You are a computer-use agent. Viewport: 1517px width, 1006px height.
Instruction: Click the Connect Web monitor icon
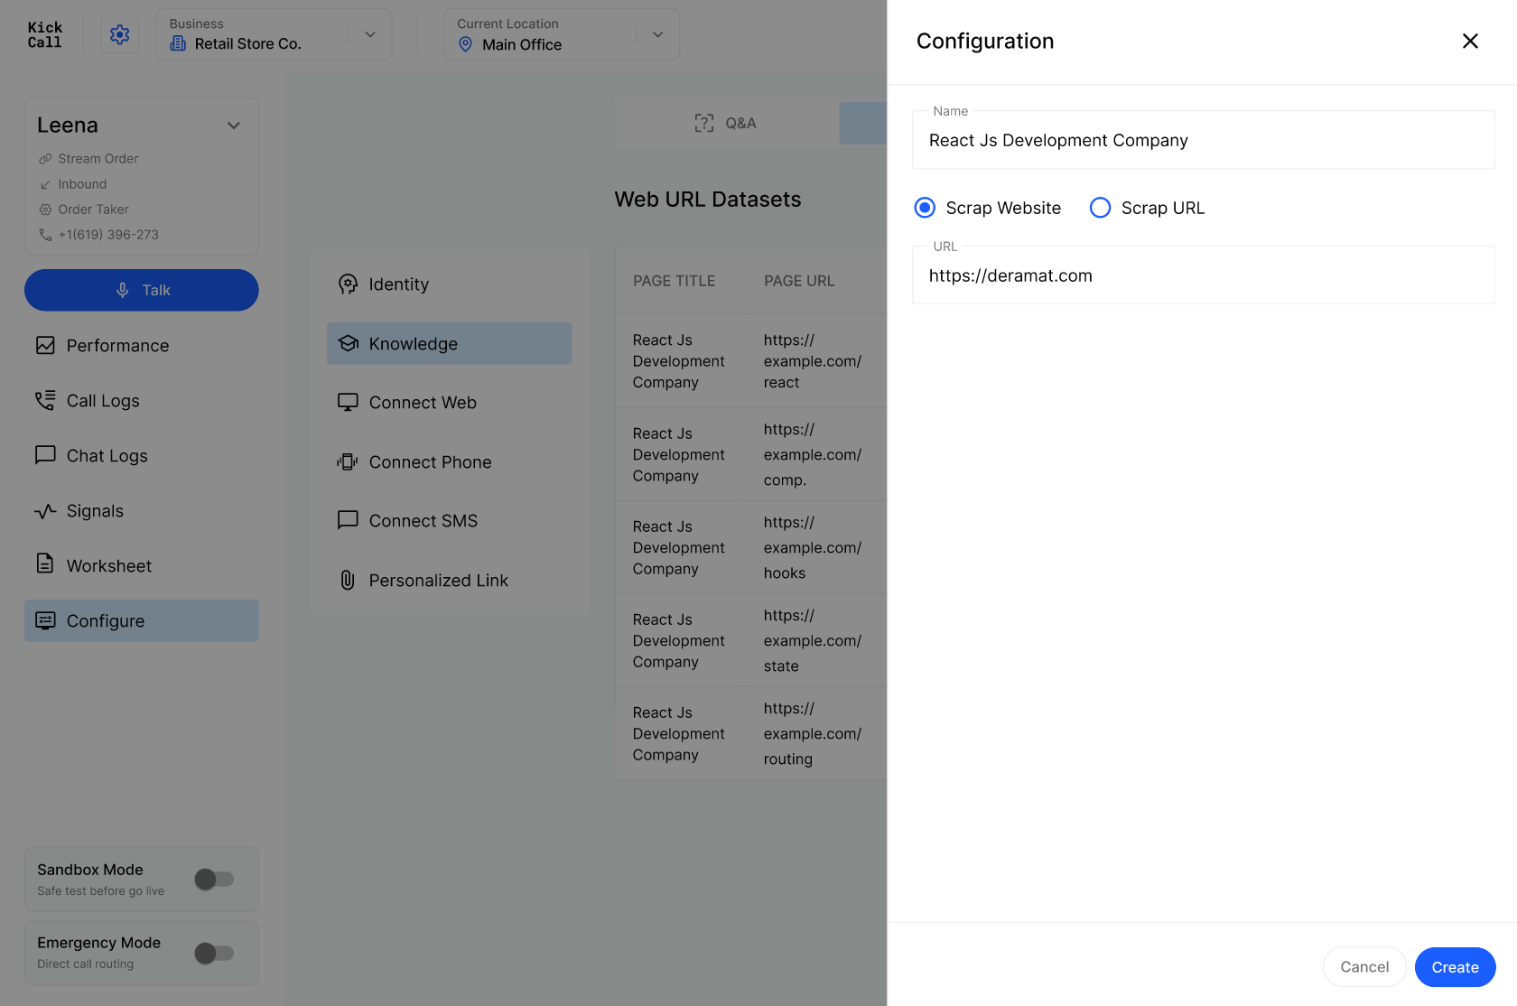point(348,402)
